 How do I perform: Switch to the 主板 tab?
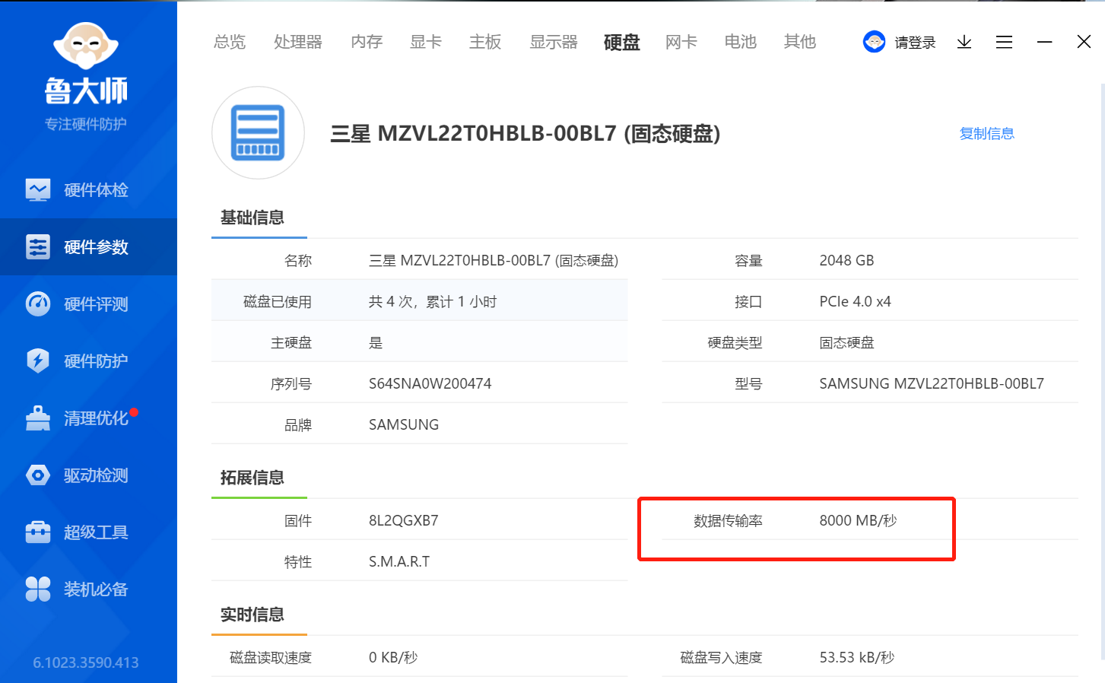pyautogui.click(x=485, y=42)
